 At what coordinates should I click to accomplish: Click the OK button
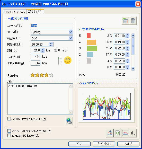click(x=79, y=144)
